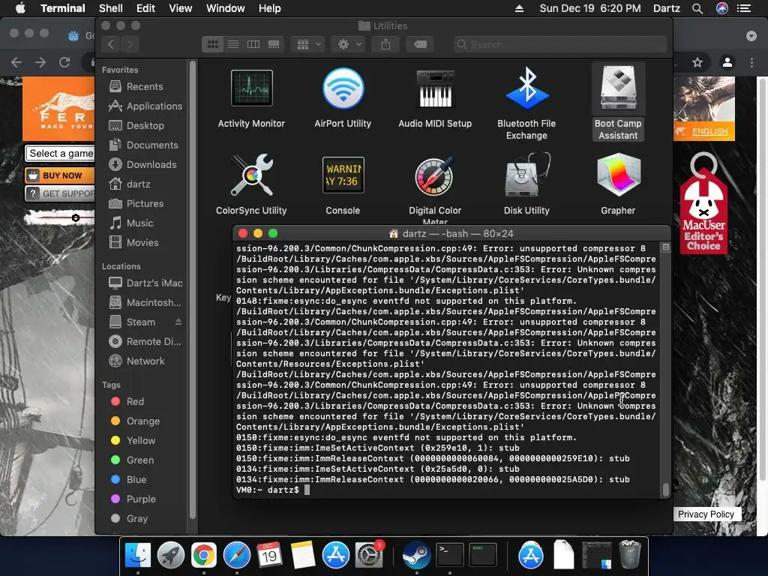The image size is (768, 576).
Task: Select Applications in Finder sidebar
Action: (145, 106)
